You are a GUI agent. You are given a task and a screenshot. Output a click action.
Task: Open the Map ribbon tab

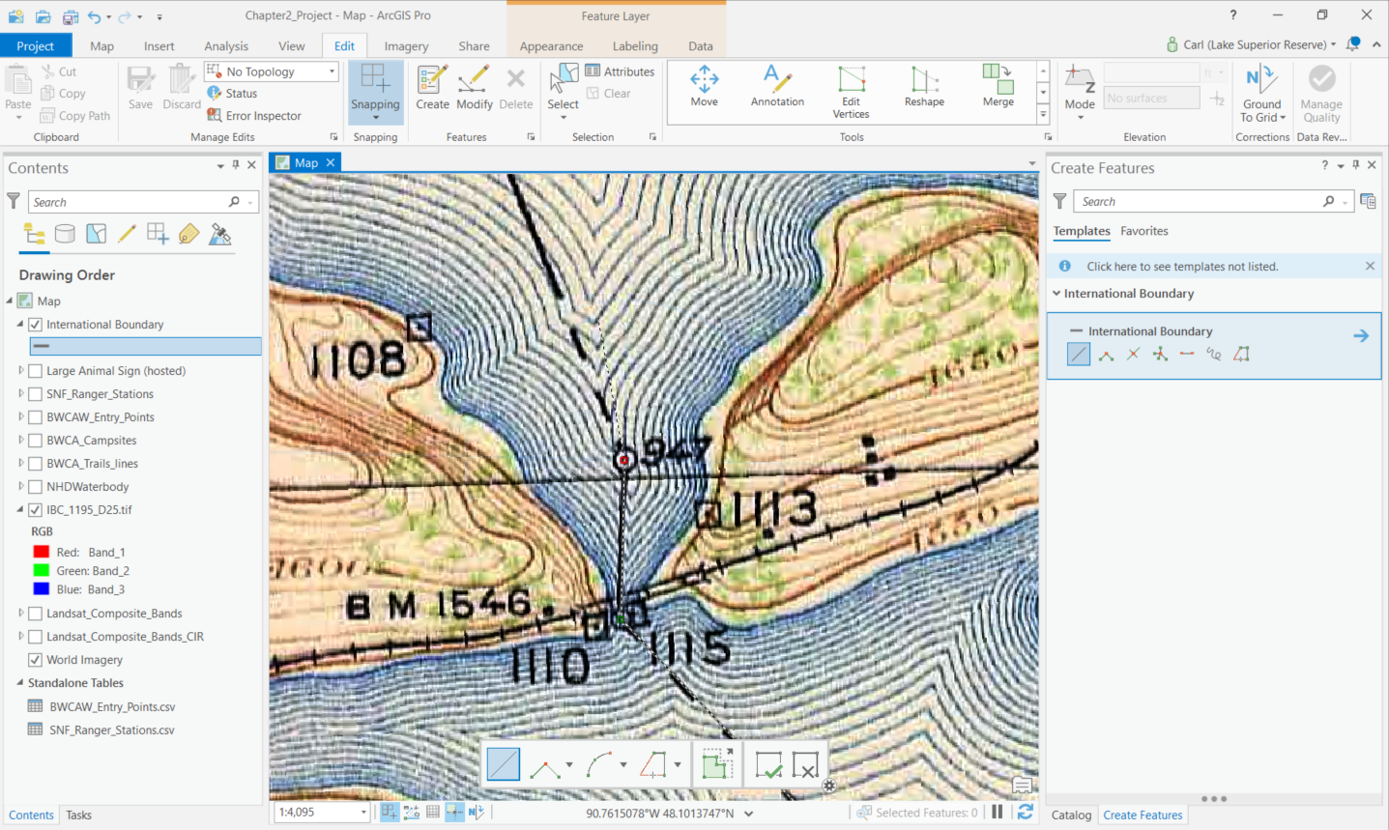pyautogui.click(x=101, y=45)
